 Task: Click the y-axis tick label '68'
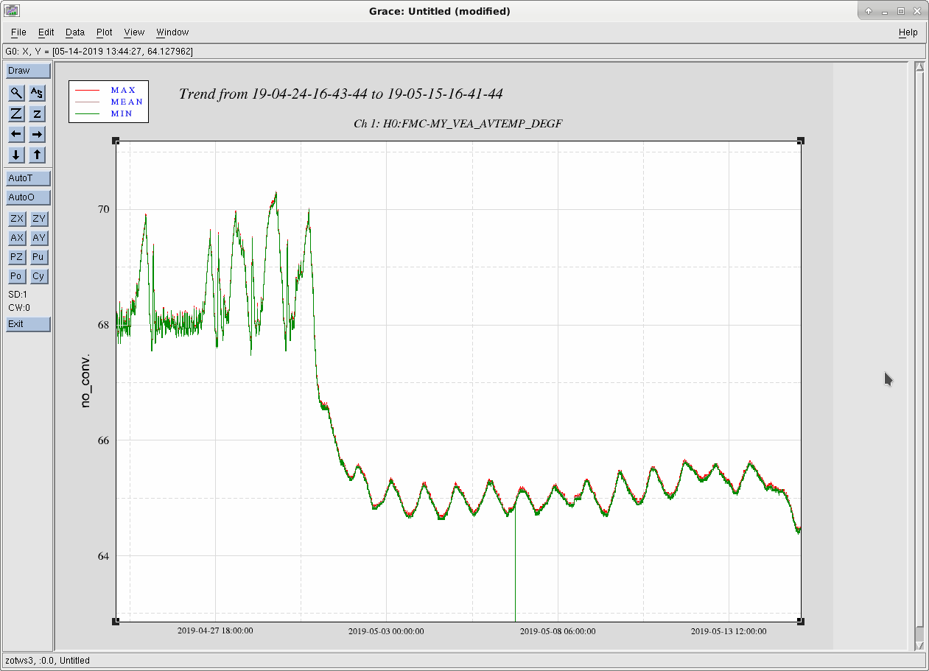[x=103, y=325]
